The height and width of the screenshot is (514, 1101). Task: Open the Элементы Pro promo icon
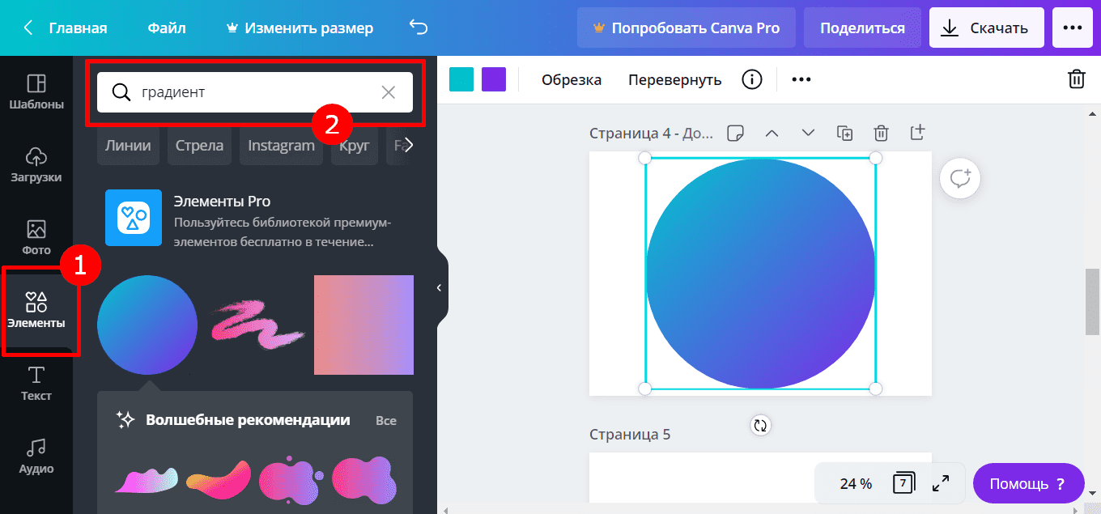pyautogui.click(x=134, y=218)
